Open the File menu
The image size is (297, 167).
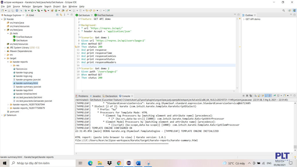[3, 6]
